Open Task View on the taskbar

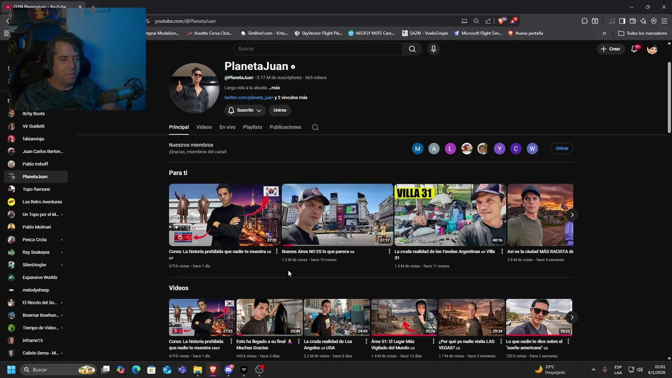coord(106,370)
